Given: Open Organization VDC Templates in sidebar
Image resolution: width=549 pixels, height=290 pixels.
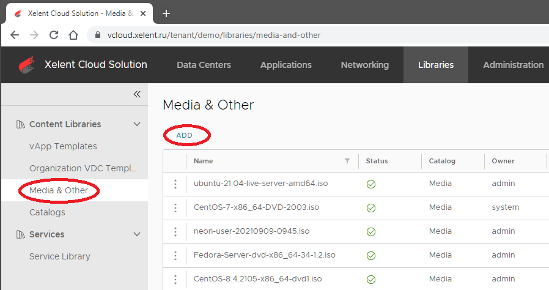Looking at the screenshot, I should click(83, 168).
